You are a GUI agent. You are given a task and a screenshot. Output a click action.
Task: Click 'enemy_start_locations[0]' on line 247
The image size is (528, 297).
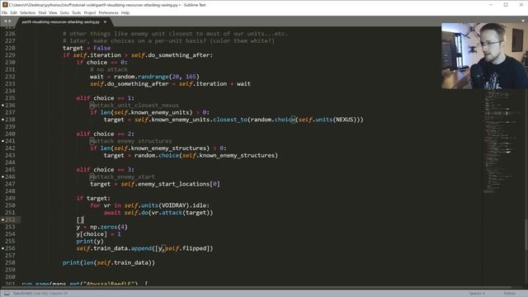click(x=179, y=184)
